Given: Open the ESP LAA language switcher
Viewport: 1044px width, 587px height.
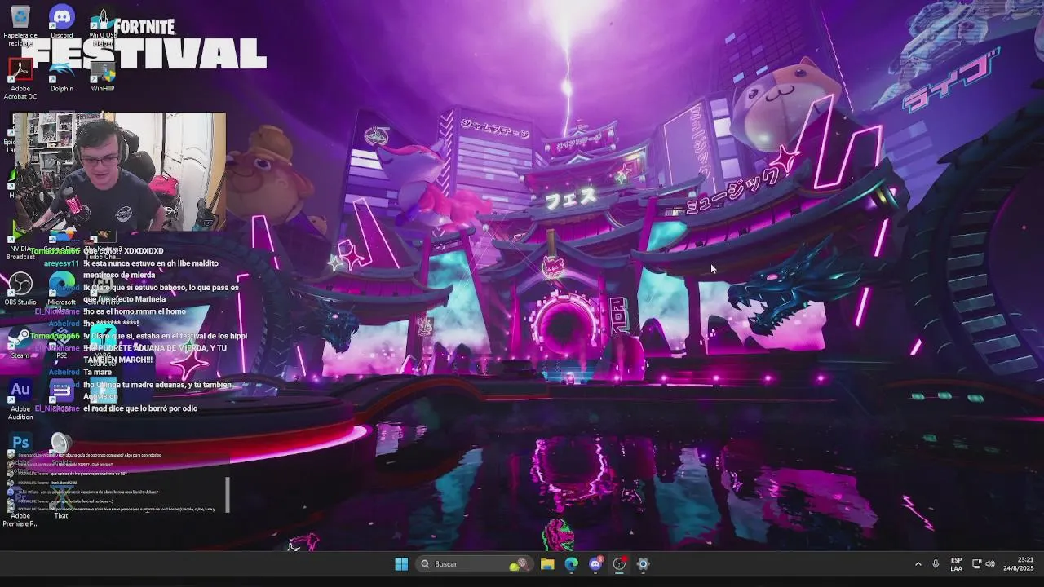Looking at the screenshot, I should click(x=956, y=564).
